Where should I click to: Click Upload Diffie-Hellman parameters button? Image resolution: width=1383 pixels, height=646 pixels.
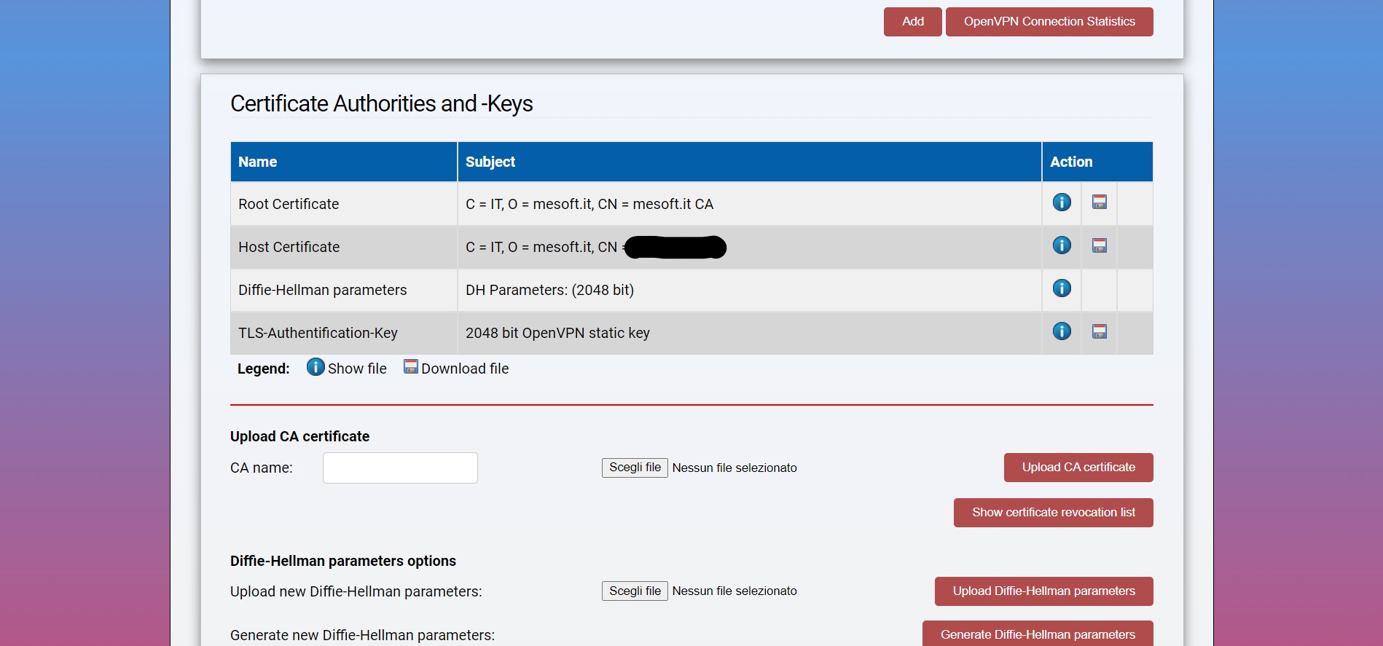pos(1044,591)
